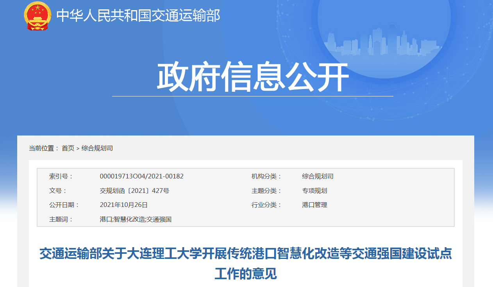Screen dimensions: 493x287
Task: Click 港口管理 industry category value
Action: coord(314,205)
